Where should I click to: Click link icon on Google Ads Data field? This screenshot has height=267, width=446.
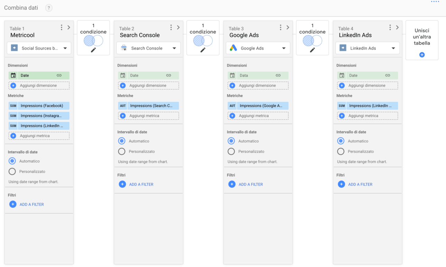pos(278,75)
